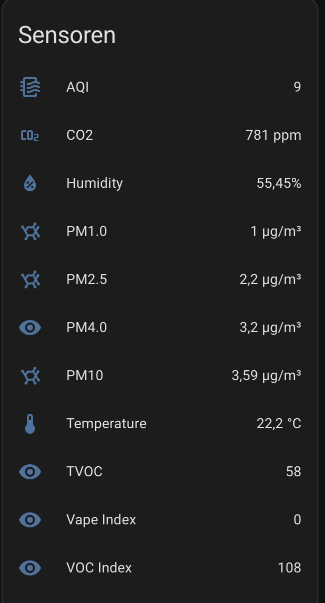
Task: Open the Humidity sensor details
Action: pyautogui.click(x=160, y=183)
